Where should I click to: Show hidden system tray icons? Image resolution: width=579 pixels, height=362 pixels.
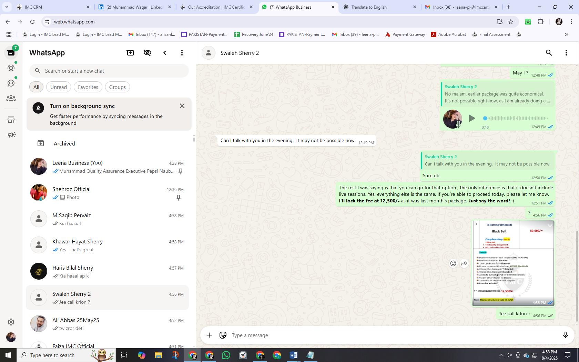(501, 355)
